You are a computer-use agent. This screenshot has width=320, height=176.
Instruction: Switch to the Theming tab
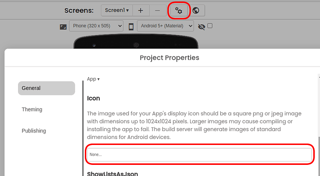(32, 109)
